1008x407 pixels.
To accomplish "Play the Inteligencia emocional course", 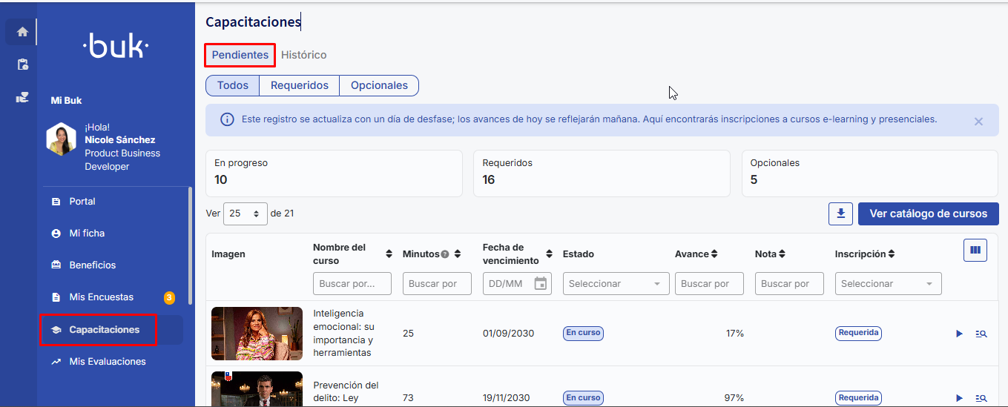I will [x=959, y=334].
